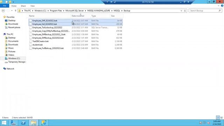Select student.bak file icon

point(30,45)
